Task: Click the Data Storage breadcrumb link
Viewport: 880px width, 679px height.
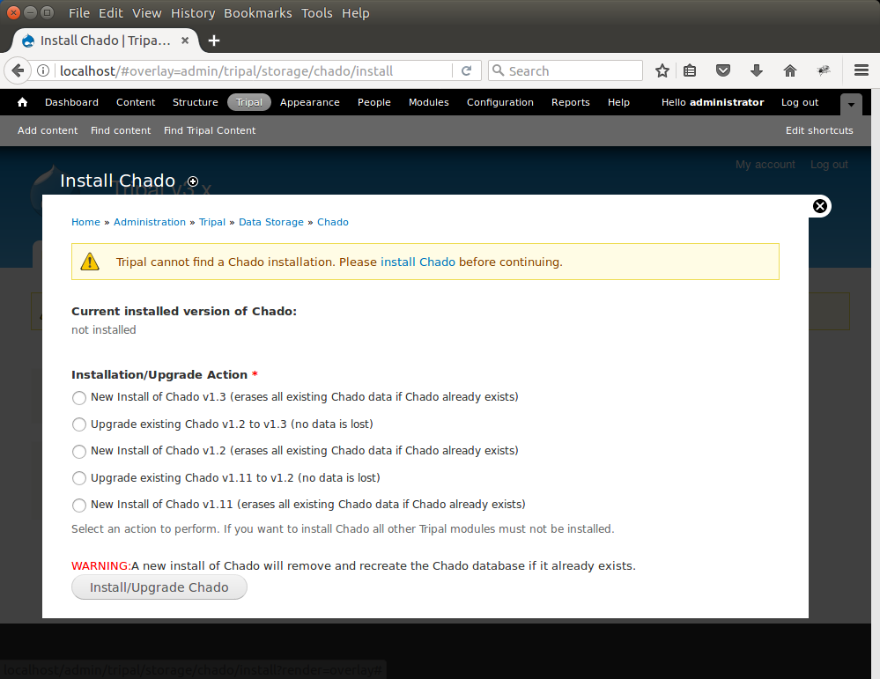Action: (270, 222)
